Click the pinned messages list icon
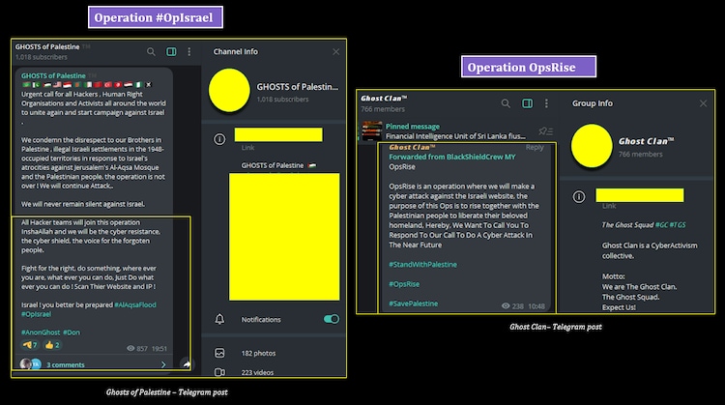This screenshot has height=405, width=725. [546, 130]
